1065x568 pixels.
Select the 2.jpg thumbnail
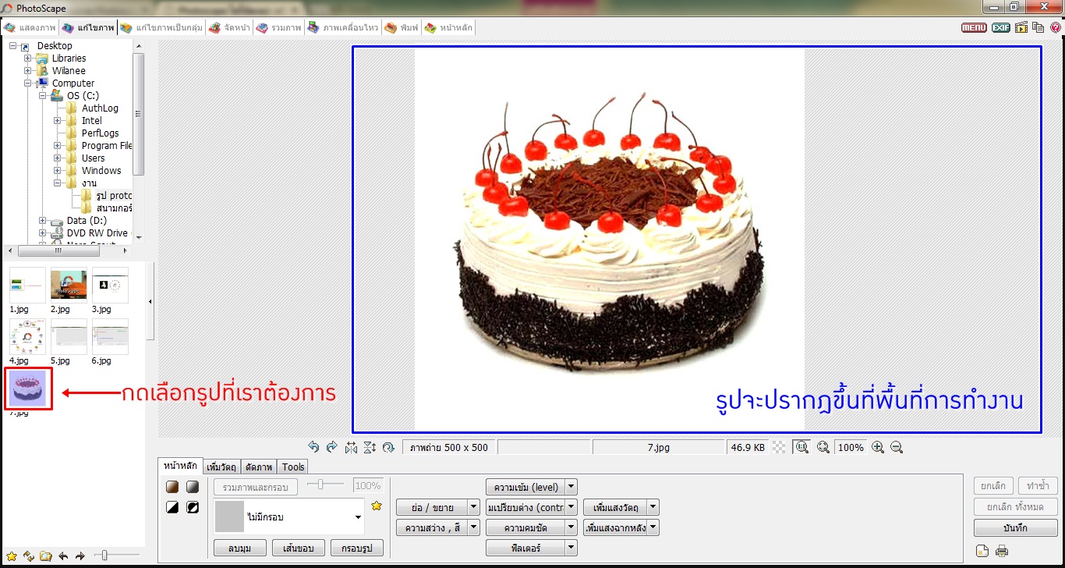pos(69,286)
